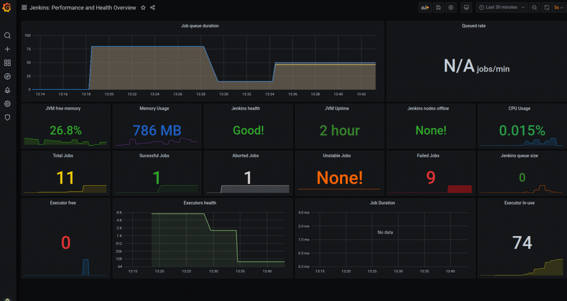Click the Add panel icon in toolbar
The width and height of the screenshot is (567, 301).
425,8
